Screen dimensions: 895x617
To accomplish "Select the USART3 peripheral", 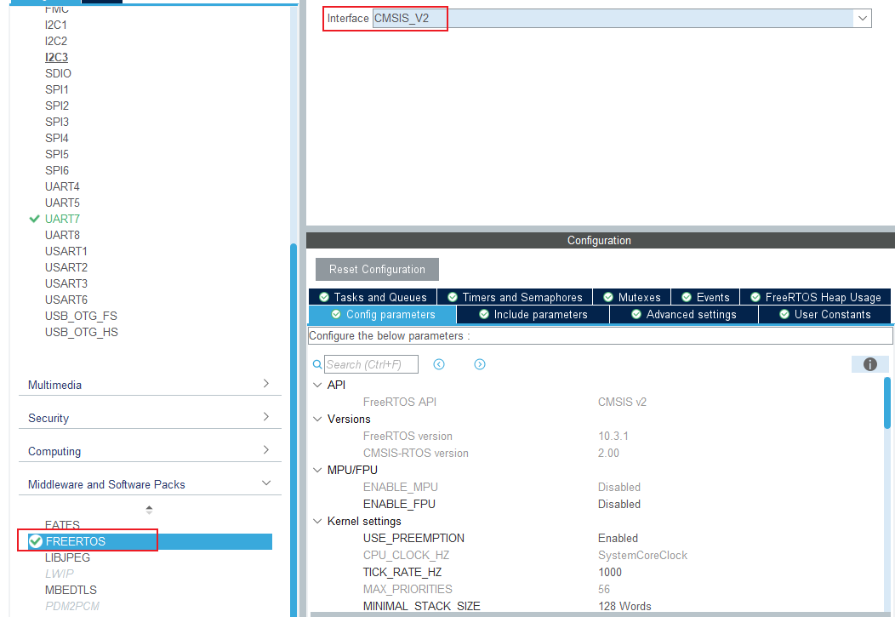I will tap(66, 283).
